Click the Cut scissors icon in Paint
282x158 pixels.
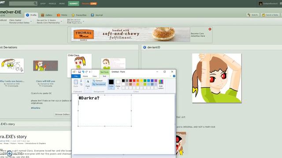[x=81, y=81]
